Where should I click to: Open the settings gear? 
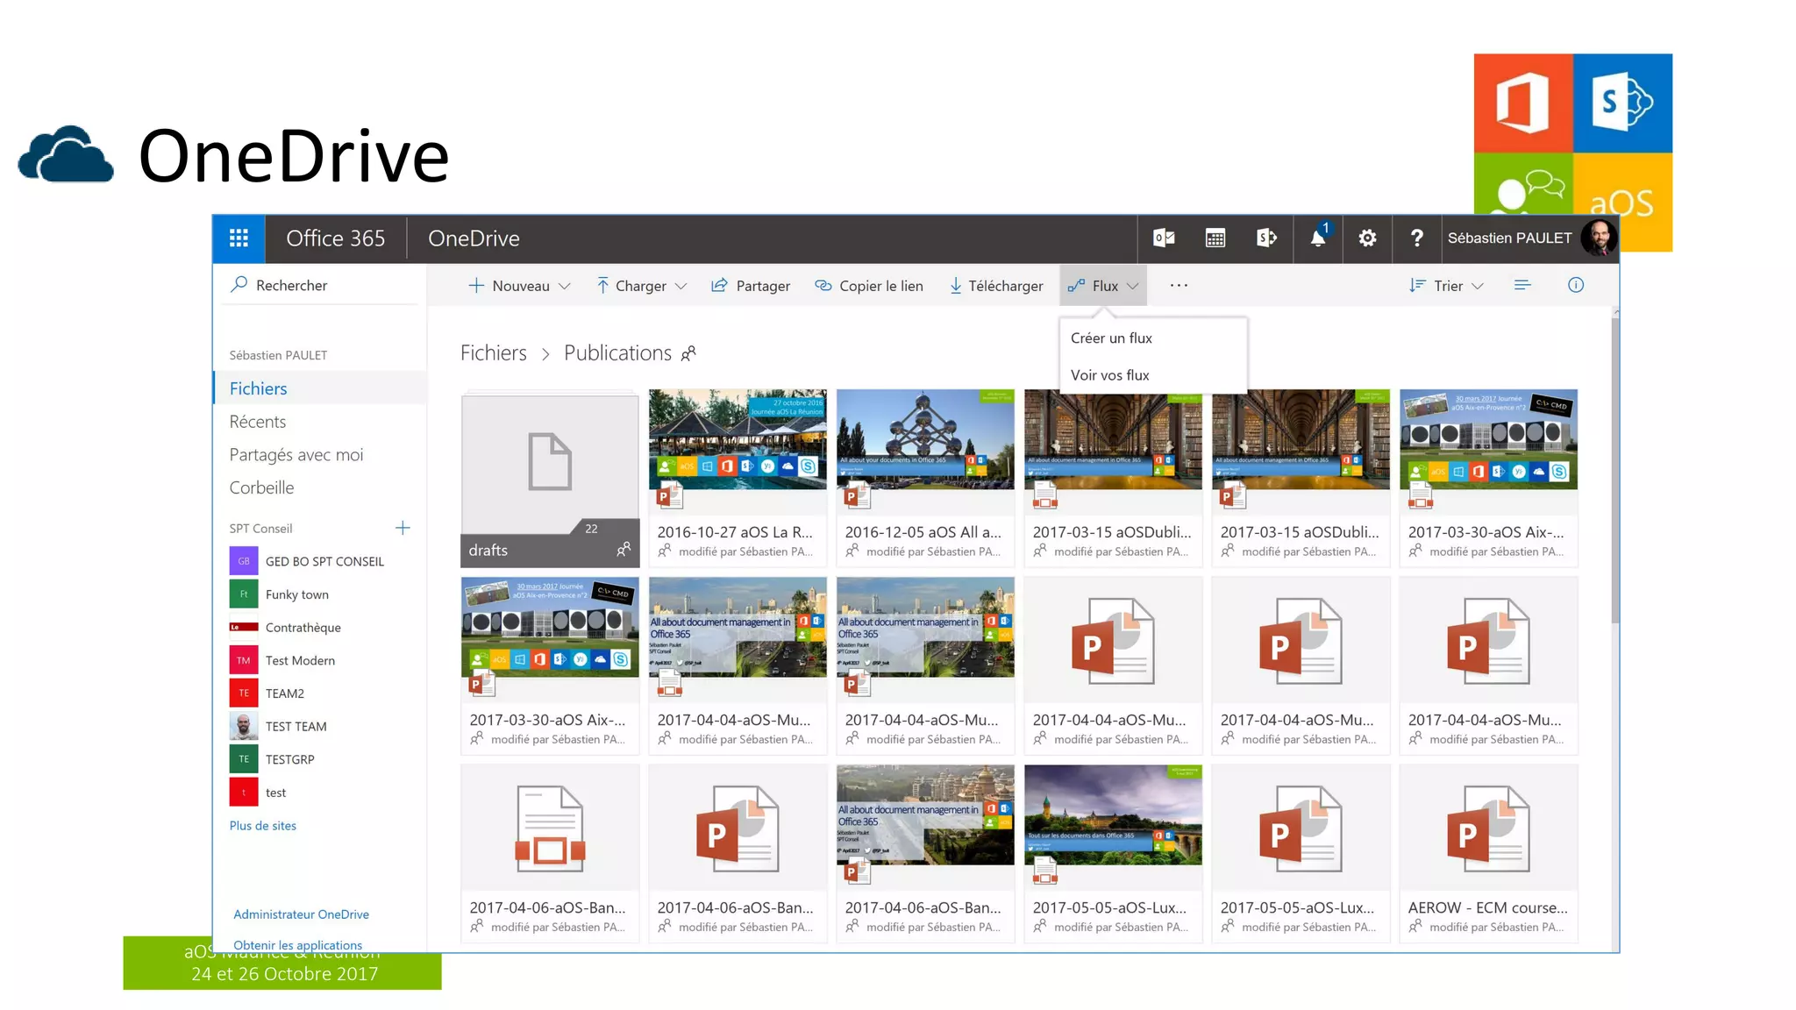[1367, 238]
